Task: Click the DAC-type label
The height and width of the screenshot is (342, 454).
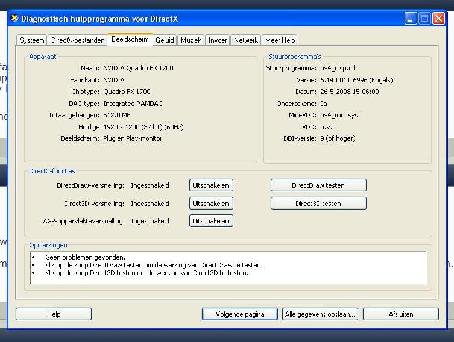Action: tap(84, 104)
